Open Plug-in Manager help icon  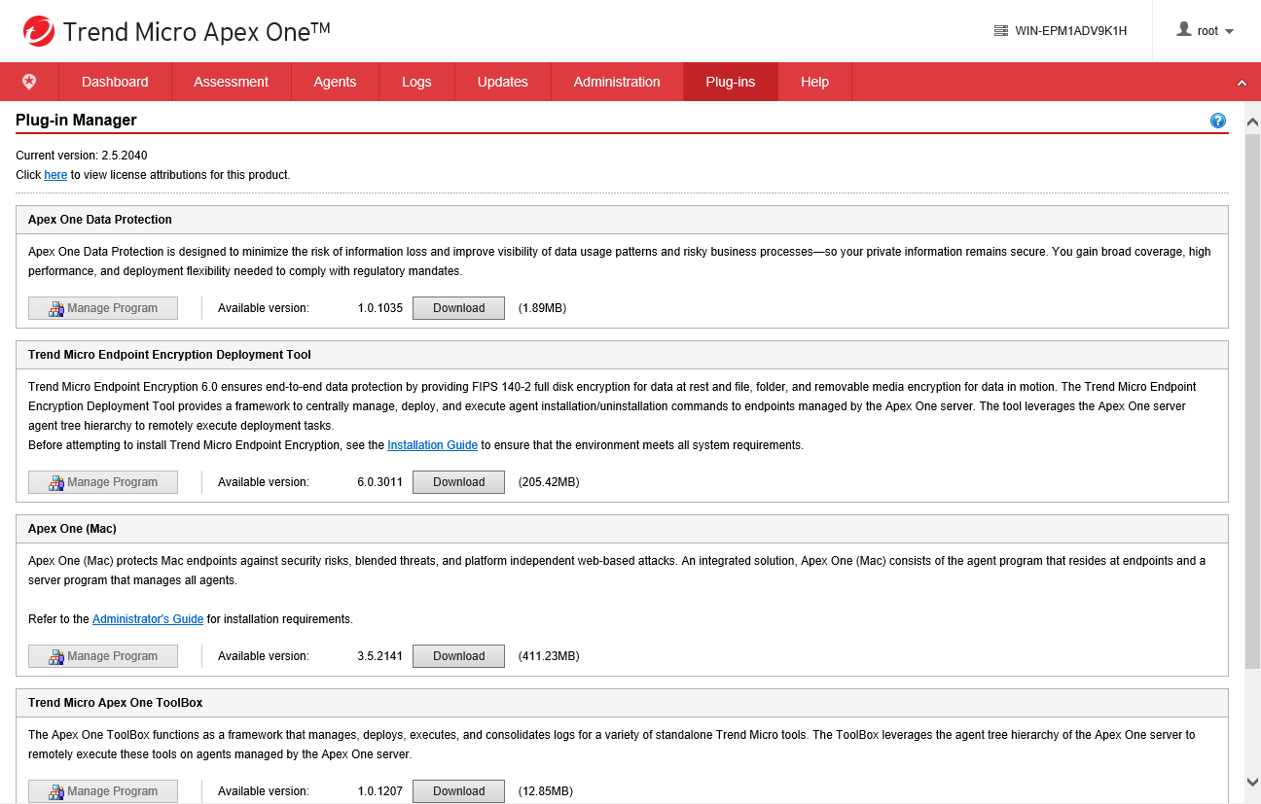pos(1218,121)
